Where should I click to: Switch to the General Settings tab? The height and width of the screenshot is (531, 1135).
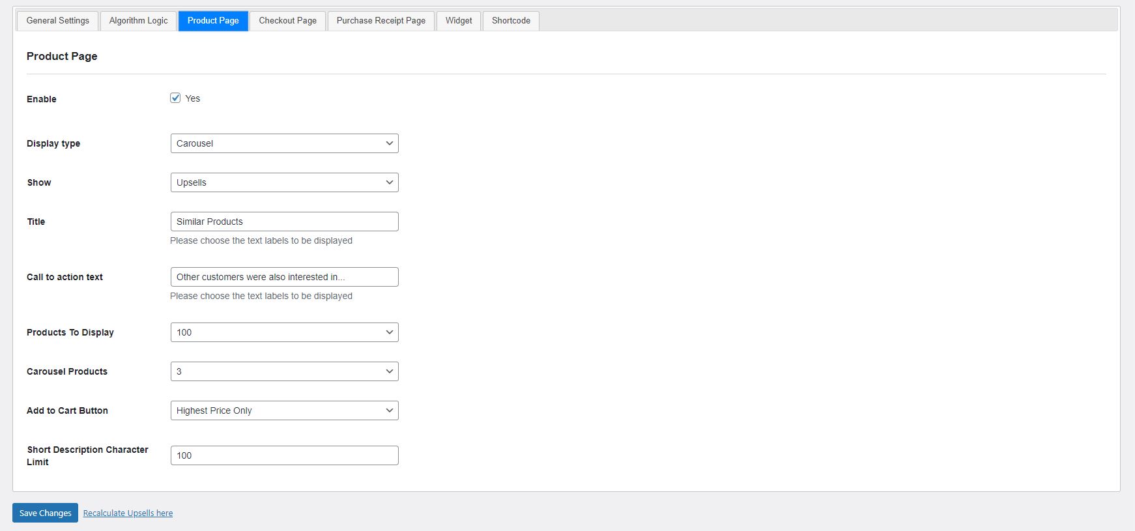tap(58, 21)
